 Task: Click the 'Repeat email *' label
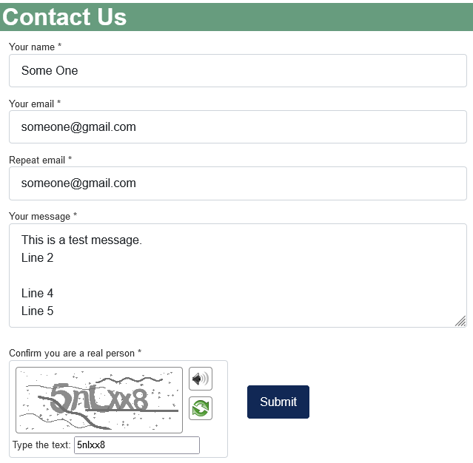[41, 160]
